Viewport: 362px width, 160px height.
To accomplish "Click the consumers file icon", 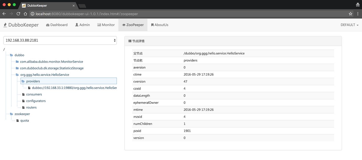I will tap(23, 94).
